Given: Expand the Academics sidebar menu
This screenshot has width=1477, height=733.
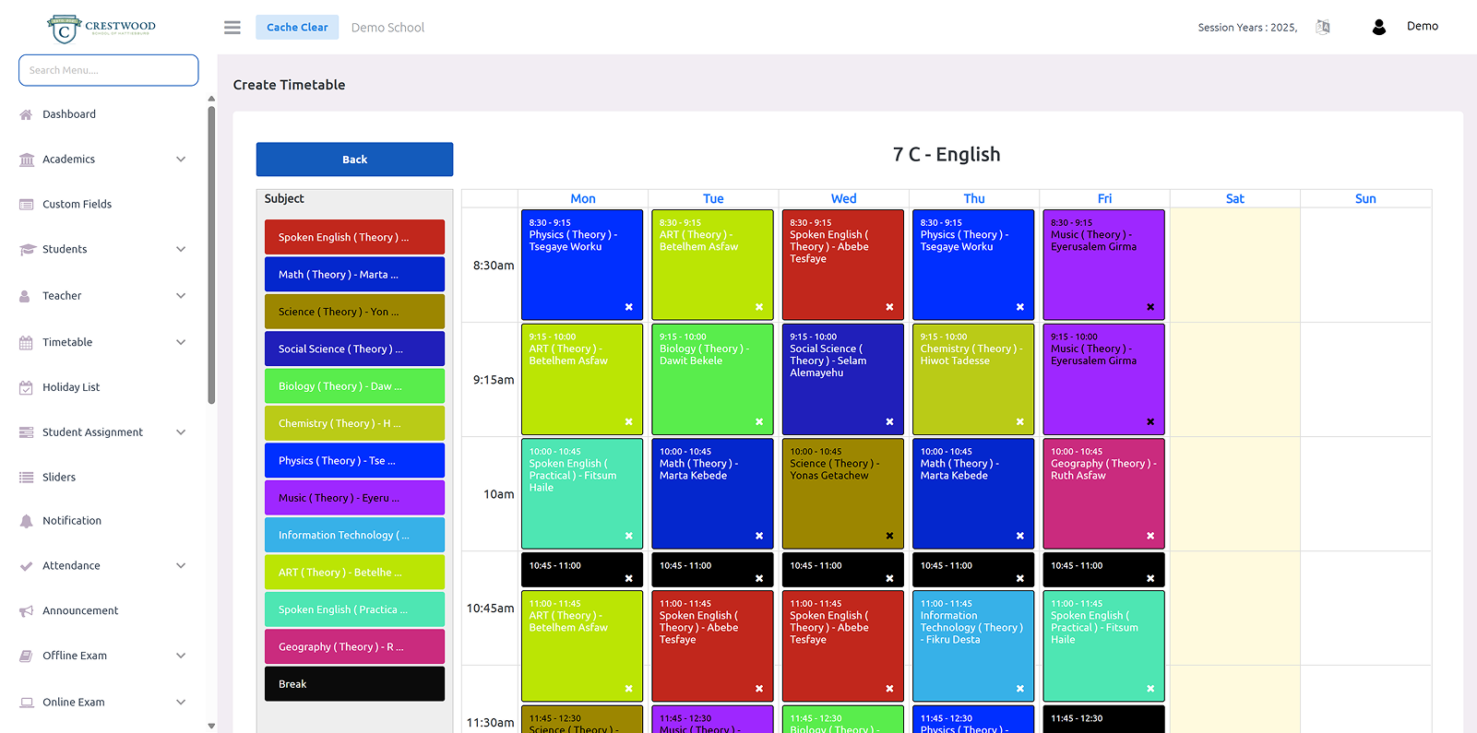Looking at the screenshot, I should pos(181,160).
